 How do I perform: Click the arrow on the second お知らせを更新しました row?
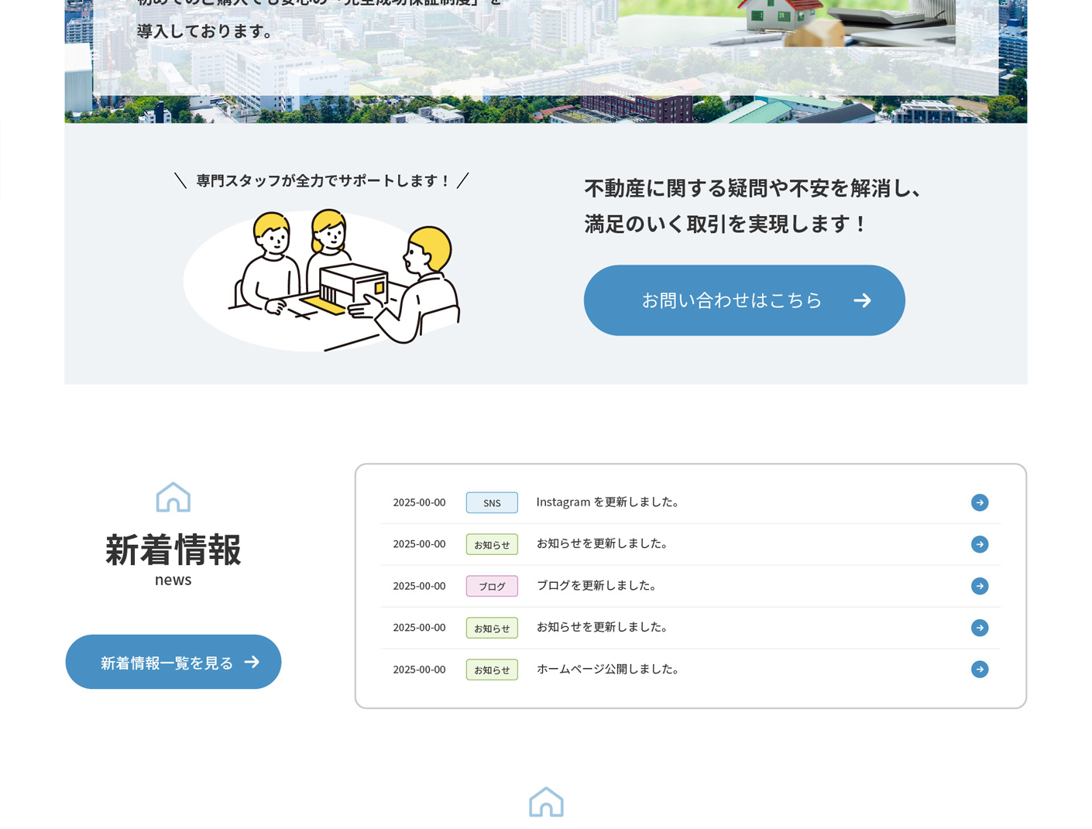979,628
